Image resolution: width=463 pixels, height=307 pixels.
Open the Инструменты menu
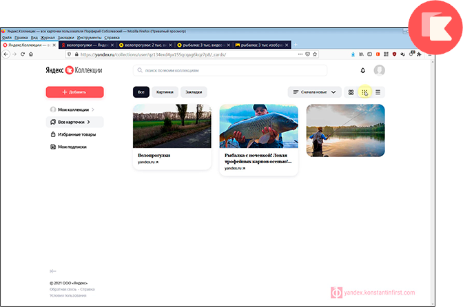(89, 37)
